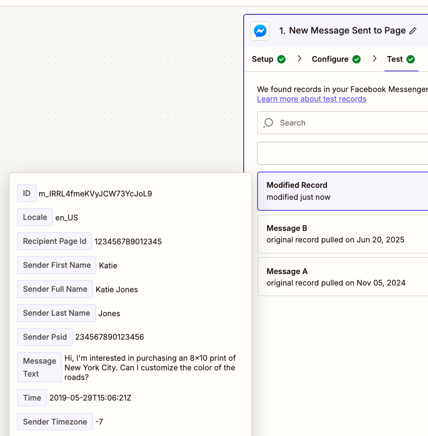
Task: Select the Test tab
Action: [401, 59]
